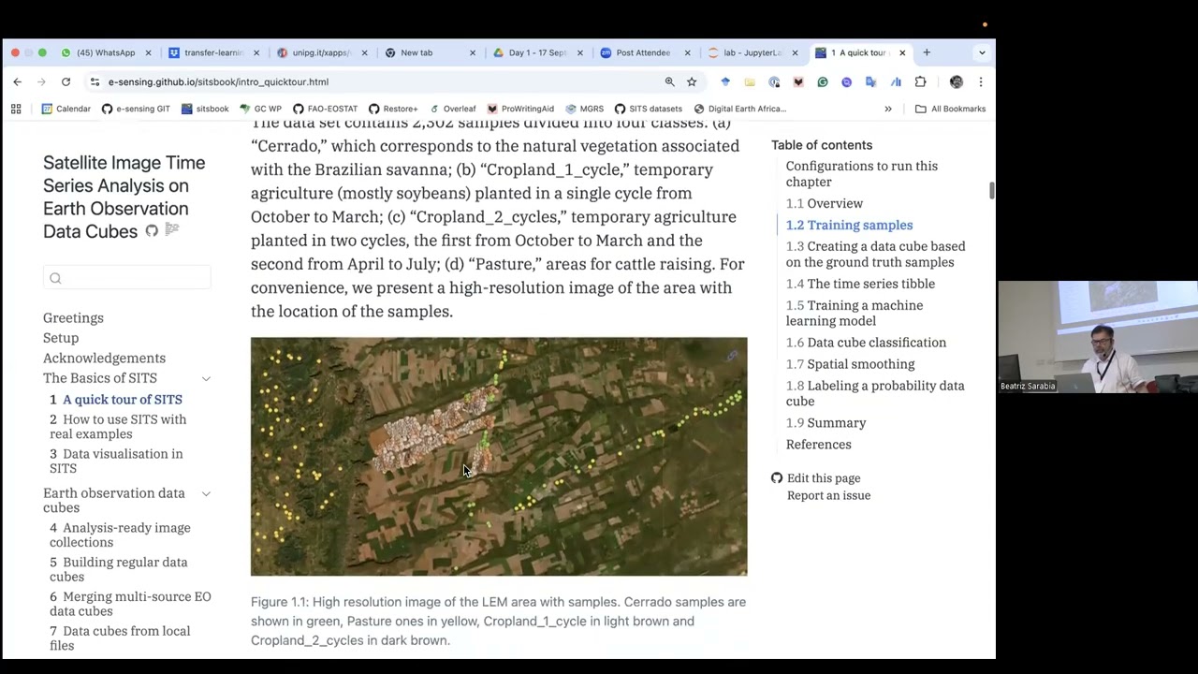Click Report an issue link
This screenshot has width=1198, height=674.
828,496
